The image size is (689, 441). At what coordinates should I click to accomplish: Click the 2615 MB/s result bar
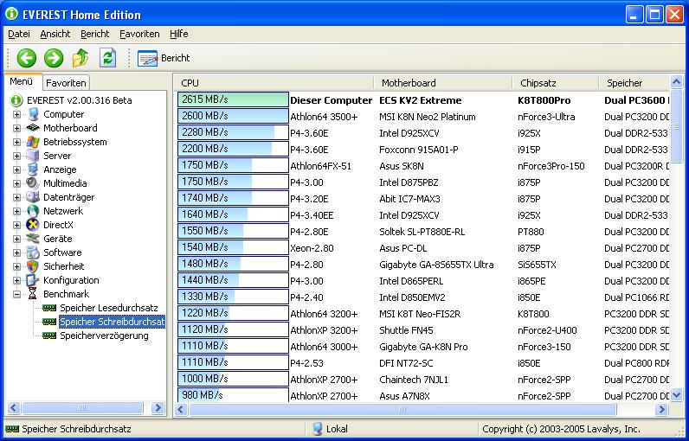point(233,99)
